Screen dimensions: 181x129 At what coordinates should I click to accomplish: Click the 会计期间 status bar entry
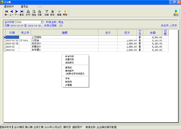pos(19,127)
